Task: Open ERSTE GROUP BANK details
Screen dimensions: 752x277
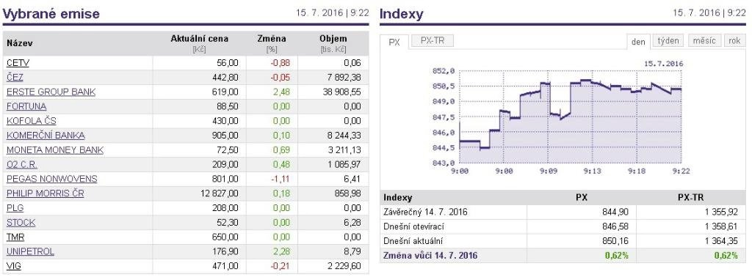Action: coord(51,92)
